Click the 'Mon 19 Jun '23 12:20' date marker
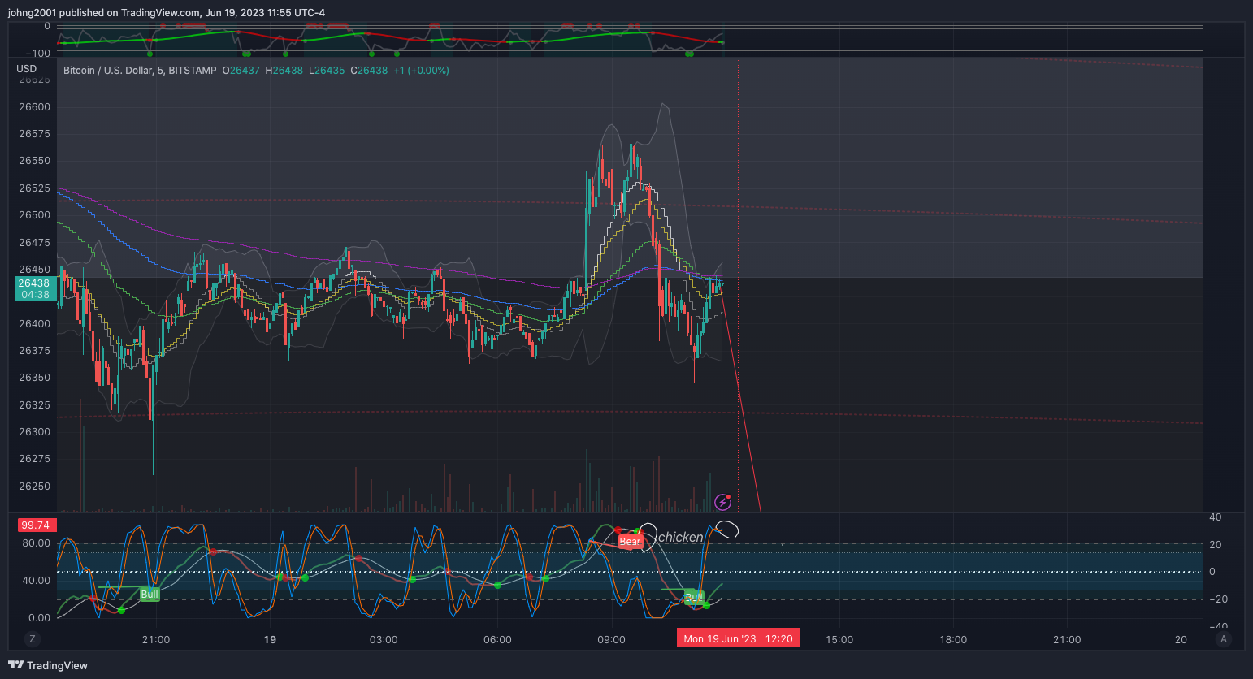 [739, 638]
